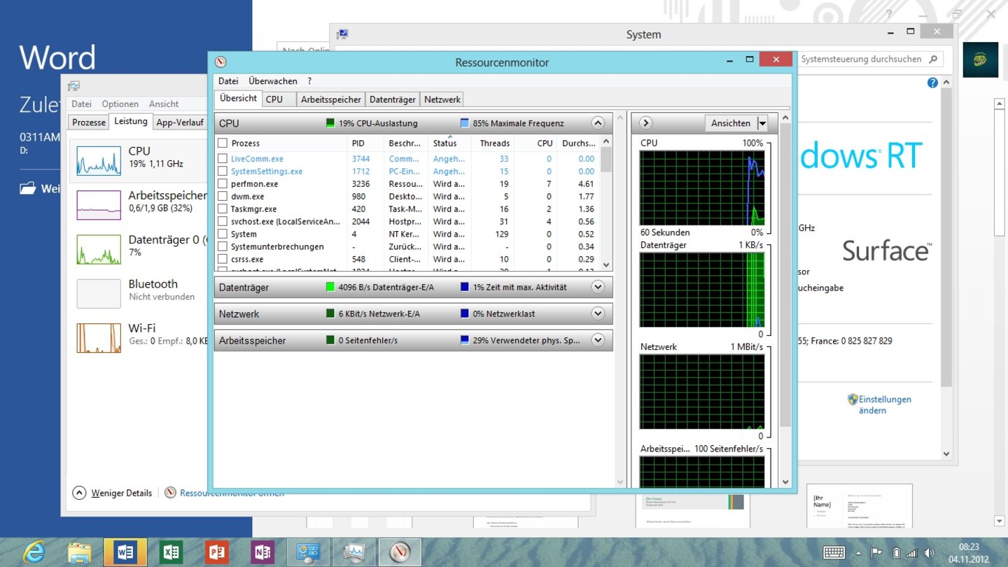
Task: Click the Action Center flag icon
Action: point(876,552)
